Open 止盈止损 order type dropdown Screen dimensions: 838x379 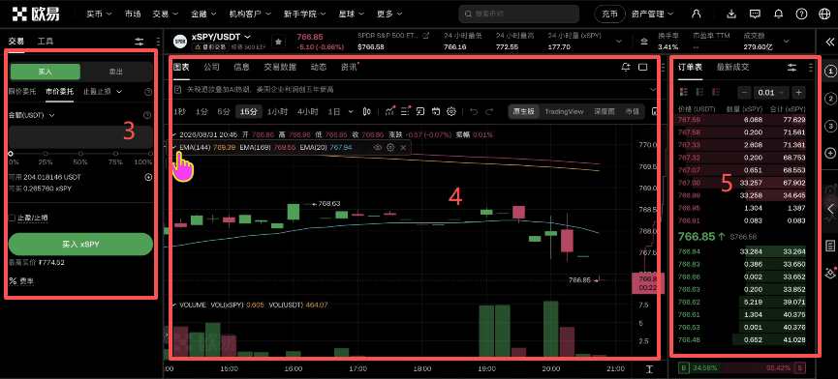(x=103, y=92)
